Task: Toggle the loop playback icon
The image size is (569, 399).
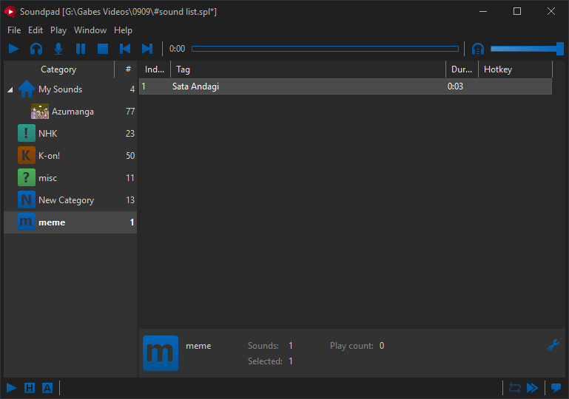Action: (515, 388)
